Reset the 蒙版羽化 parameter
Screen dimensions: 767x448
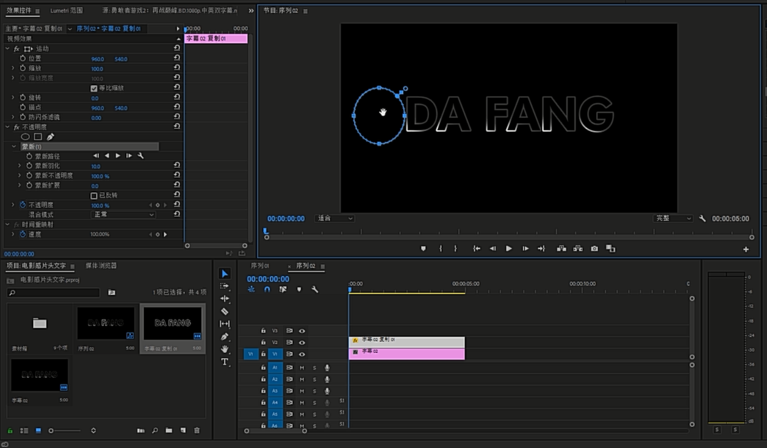point(177,165)
